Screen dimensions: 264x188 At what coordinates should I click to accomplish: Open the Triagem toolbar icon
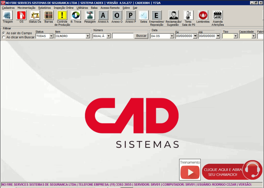click(8, 15)
